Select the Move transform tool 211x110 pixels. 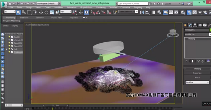[x=41, y=12]
